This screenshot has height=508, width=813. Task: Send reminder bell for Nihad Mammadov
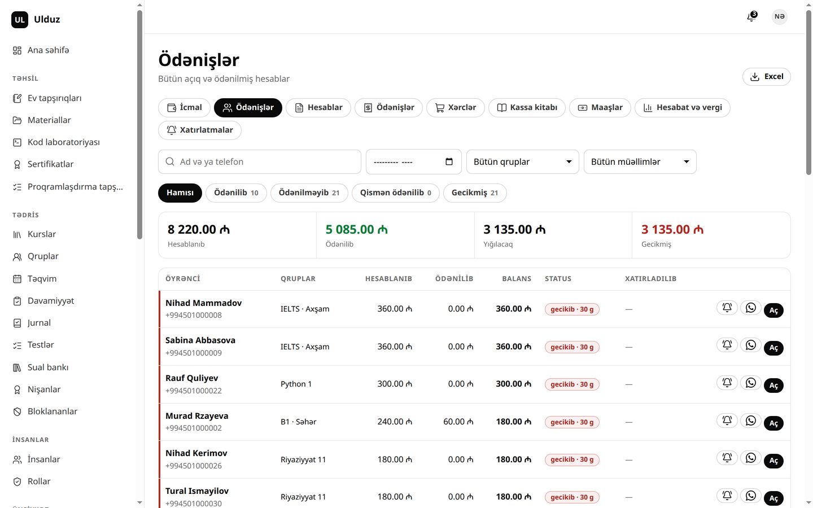click(727, 308)
